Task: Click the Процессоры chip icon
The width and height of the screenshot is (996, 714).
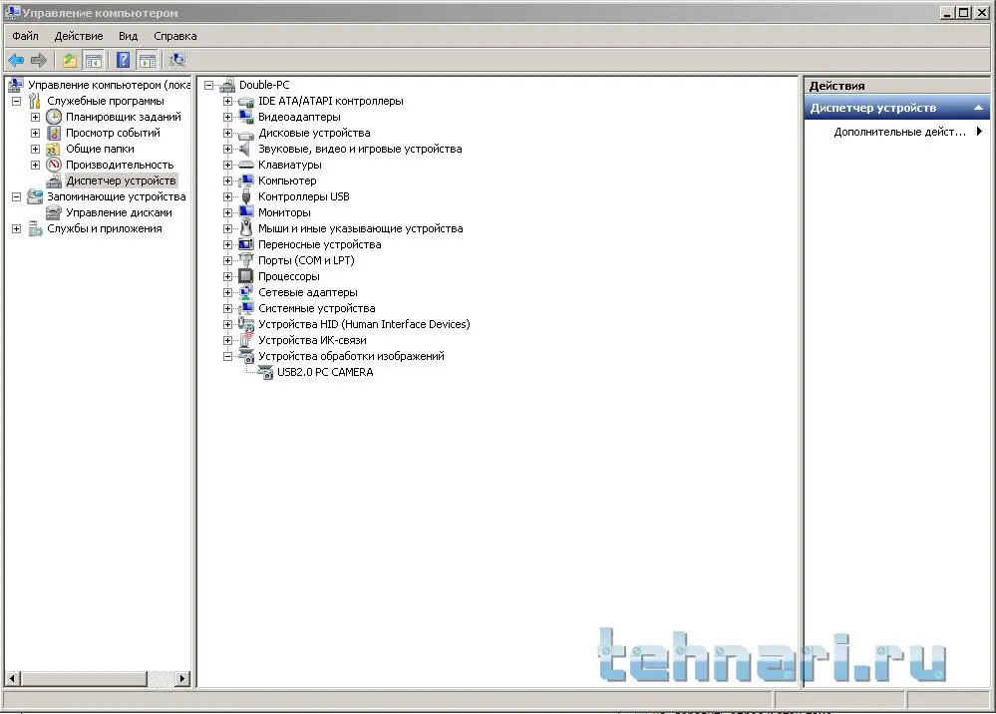Action: (x=246, y=276)
